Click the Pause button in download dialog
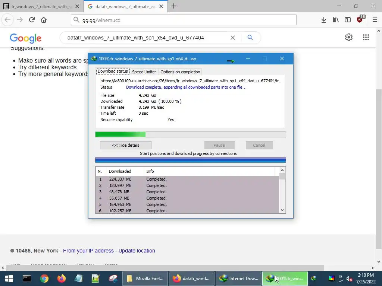382x286 pixels. point(219,145)
